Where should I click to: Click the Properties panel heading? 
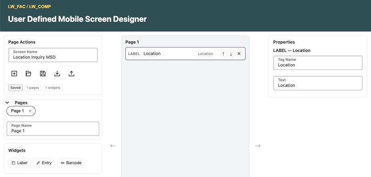284,42
